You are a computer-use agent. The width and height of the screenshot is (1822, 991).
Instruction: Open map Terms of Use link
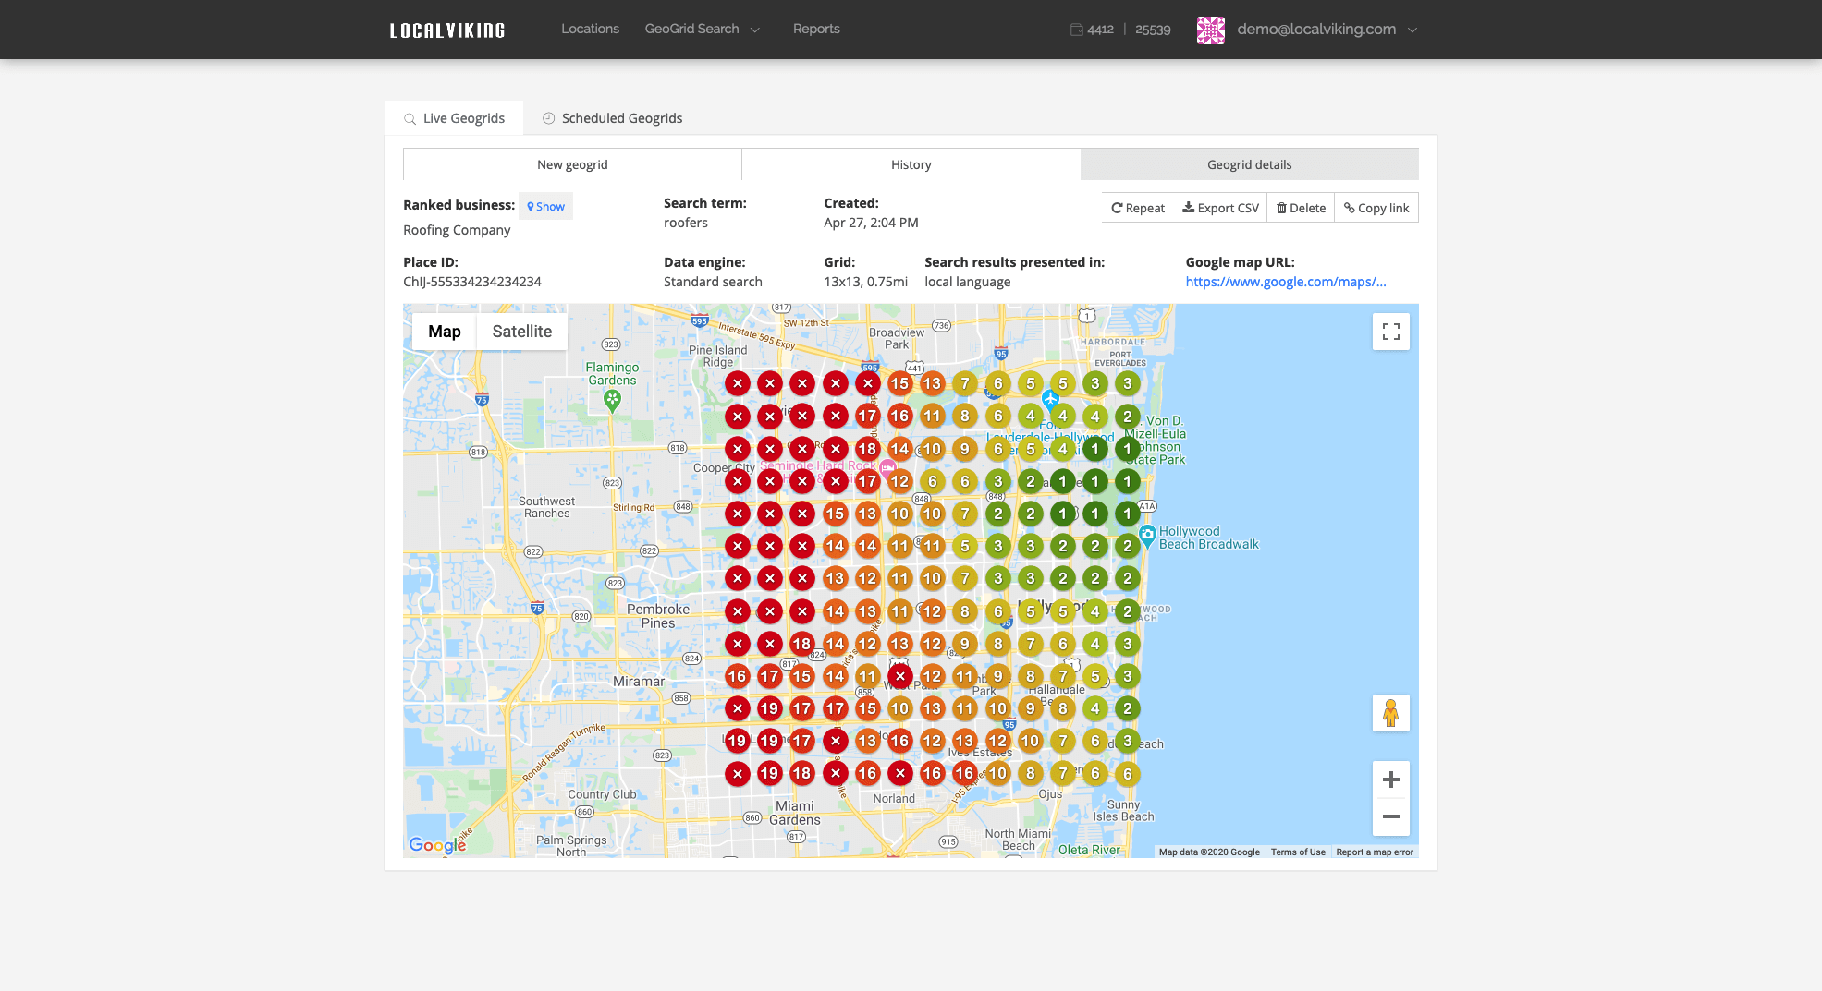click(1298, 852)
